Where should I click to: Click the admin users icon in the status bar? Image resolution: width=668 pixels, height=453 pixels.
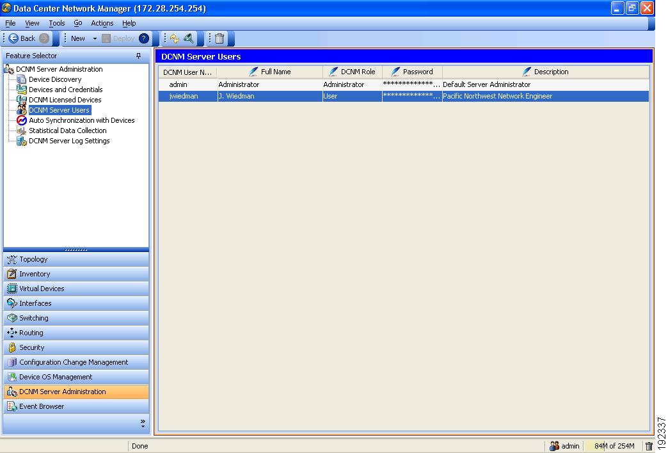(x=553, y=446)
